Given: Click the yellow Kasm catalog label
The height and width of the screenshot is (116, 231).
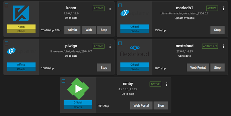Looking at the screenshot, I should [21, 27].
